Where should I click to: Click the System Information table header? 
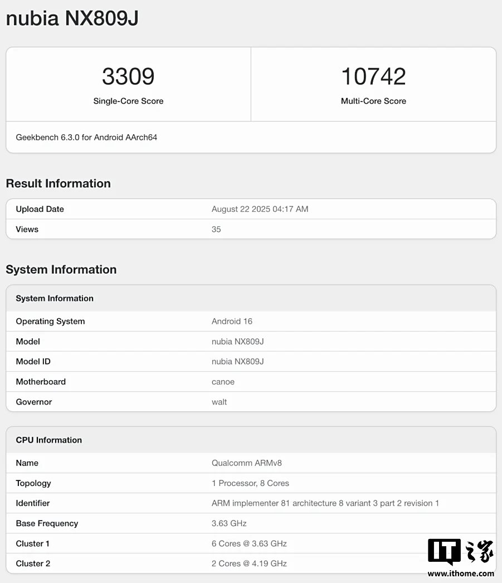tap(55, 298)
